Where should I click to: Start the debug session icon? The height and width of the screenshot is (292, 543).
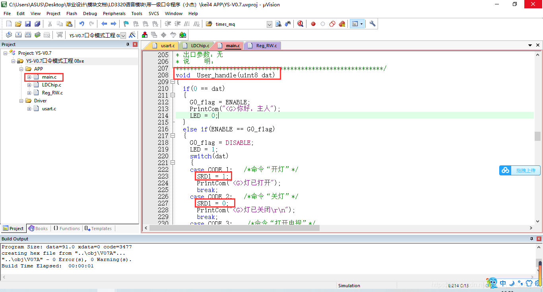click(x=301, y=24)
